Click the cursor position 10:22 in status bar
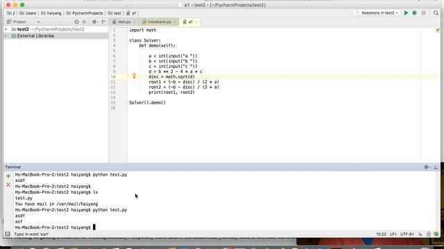Viewport: 444px width, 249px height. 381,234
